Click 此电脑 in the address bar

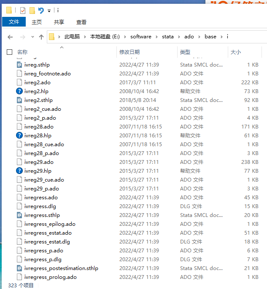click(x=72, y=37)
